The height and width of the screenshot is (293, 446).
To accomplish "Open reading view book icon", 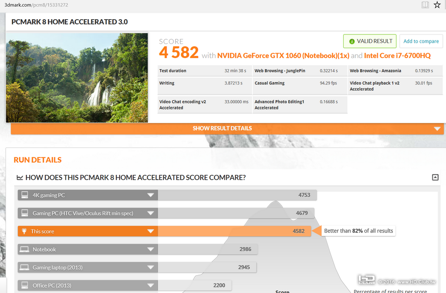I will pos(425,4).
